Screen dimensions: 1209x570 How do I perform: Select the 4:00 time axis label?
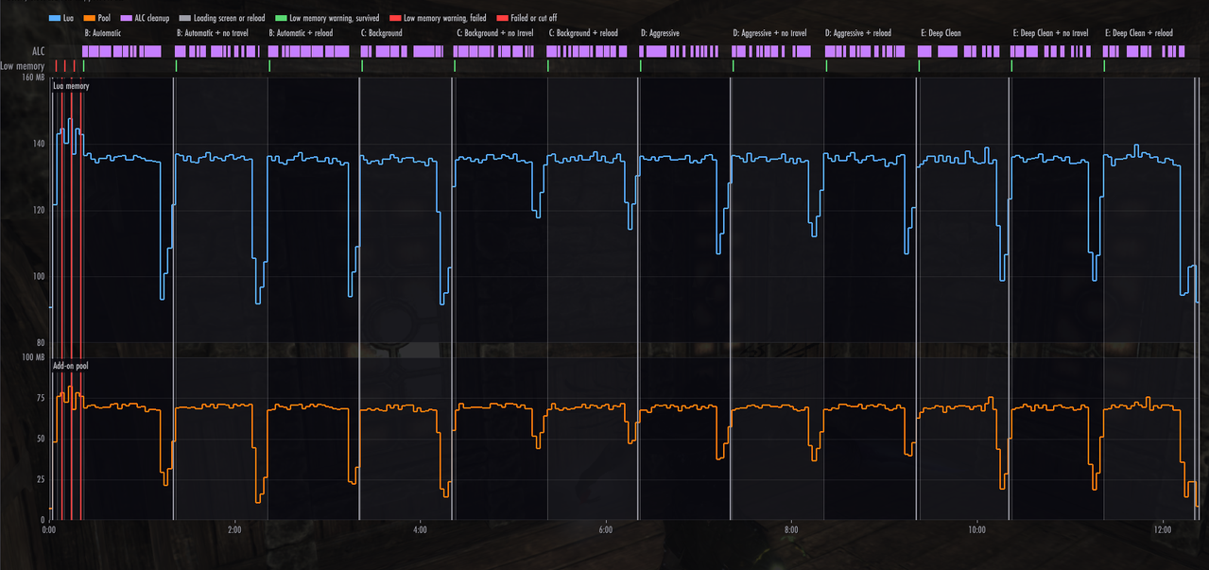pyautogui.click(x=420, y=530)
